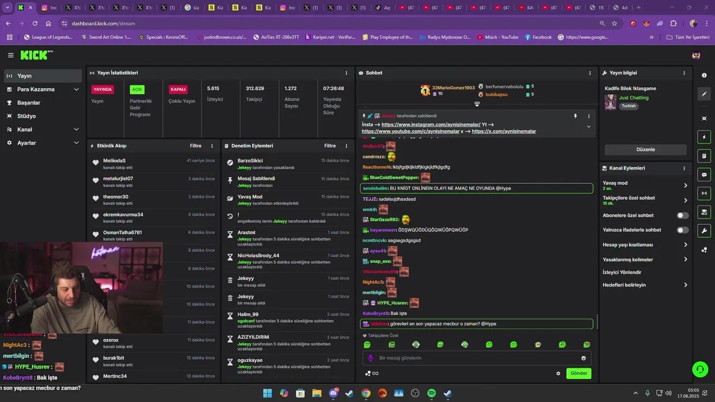Click the screen capture icon in right sidebar
Image resolution: width=715 pixels, height=402 pixels.
[704, 118]
